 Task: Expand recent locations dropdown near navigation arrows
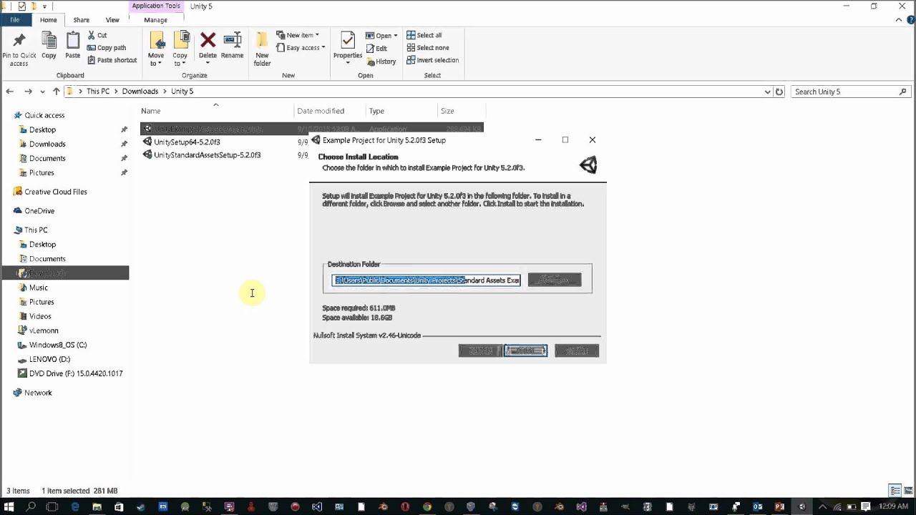pos(43,92)
